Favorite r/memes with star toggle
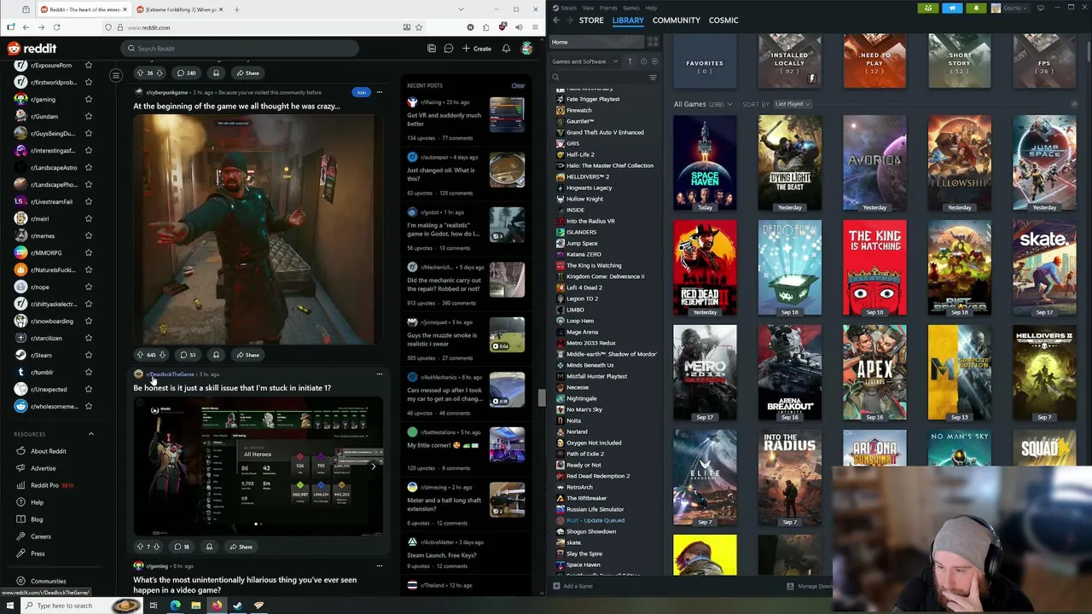Image resolution: width=1092 pixels, height=614 pixels. 88,236
